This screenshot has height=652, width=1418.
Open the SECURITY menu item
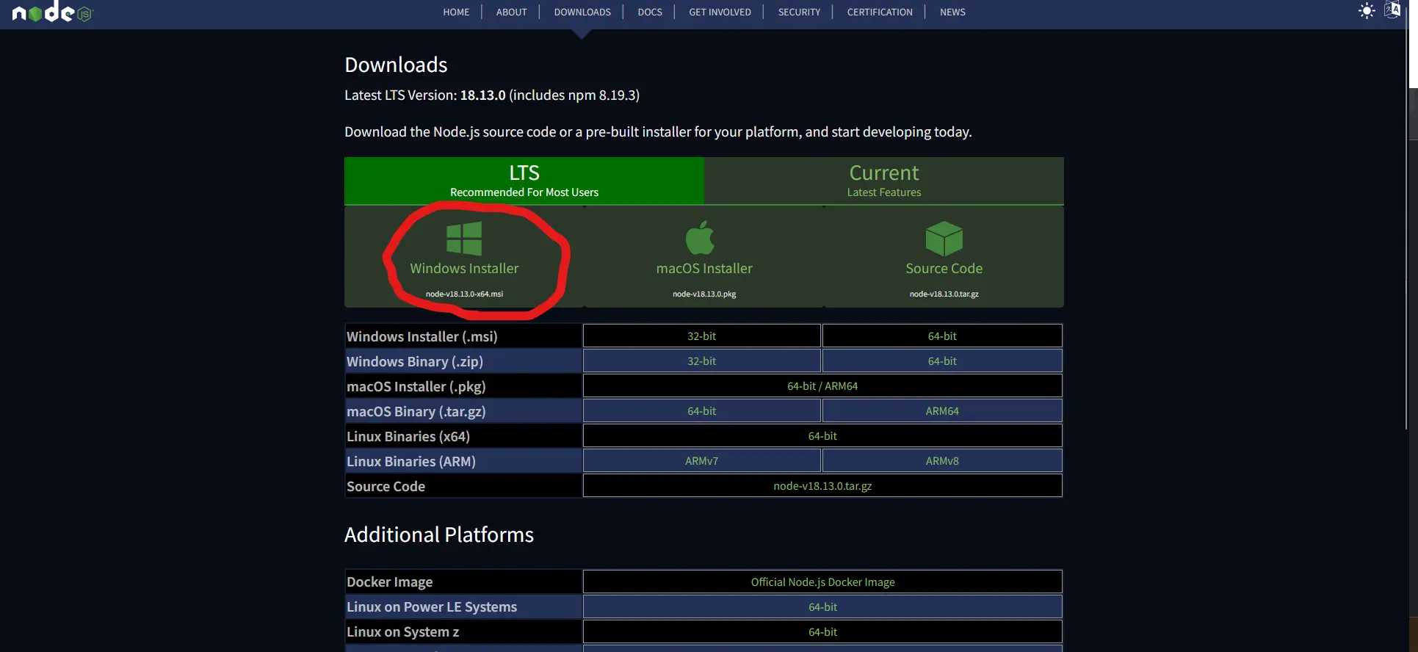click(x=799, y=12)
